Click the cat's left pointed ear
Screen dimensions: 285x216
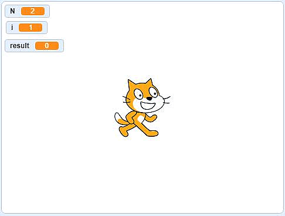(131, 83)
